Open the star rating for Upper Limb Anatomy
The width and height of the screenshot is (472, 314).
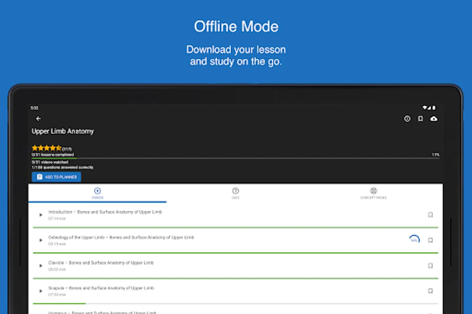[x=47, y=148]
